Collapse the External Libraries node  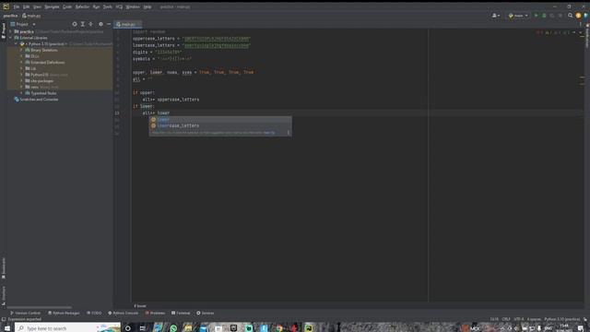coord(10,38)
